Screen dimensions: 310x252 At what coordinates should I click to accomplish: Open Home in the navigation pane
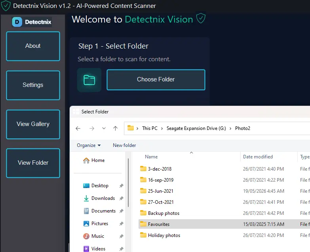[x=98, y=160]
